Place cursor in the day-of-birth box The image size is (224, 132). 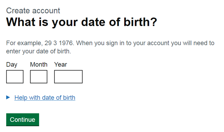coord(15,77)
